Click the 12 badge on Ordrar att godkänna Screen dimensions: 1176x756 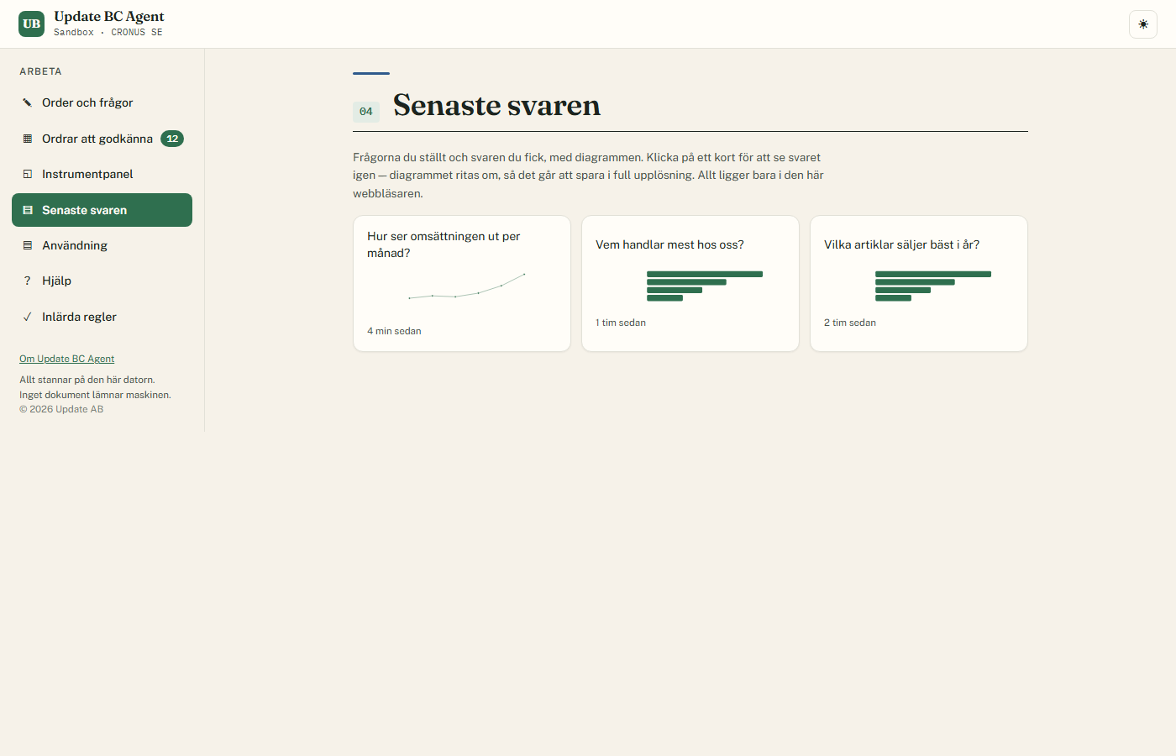click(x=172, y=139)
